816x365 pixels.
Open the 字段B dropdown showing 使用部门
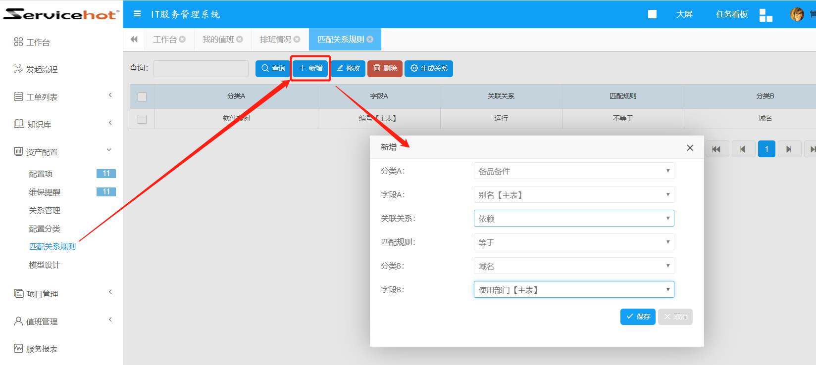tap(573, 290)
